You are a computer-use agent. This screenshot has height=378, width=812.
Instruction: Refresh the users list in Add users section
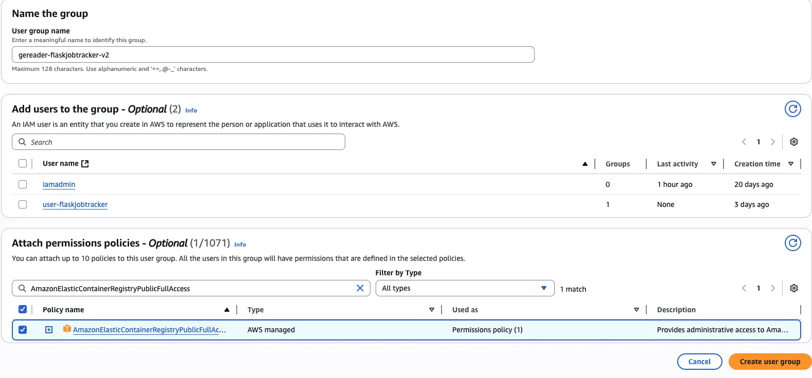click(792, 109)
